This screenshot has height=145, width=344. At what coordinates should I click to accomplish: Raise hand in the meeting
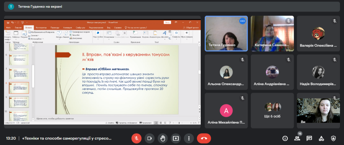[163, 138]
